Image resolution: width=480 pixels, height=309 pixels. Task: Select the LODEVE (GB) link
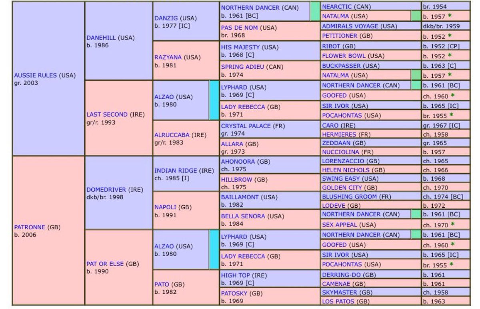[x=341, y=205]
